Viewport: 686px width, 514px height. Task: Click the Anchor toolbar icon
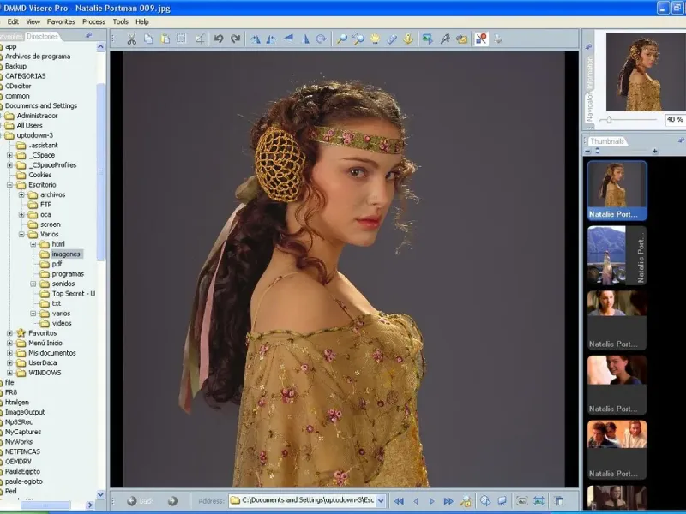click(408, 39)
